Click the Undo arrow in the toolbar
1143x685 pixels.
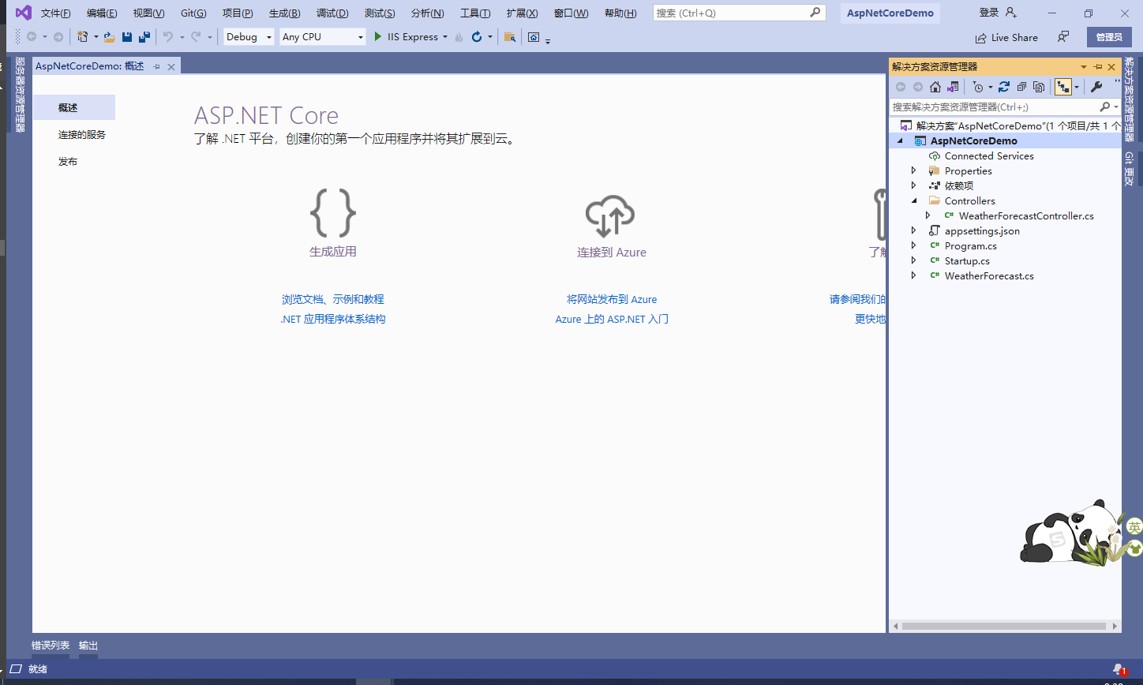click(167, 37)
